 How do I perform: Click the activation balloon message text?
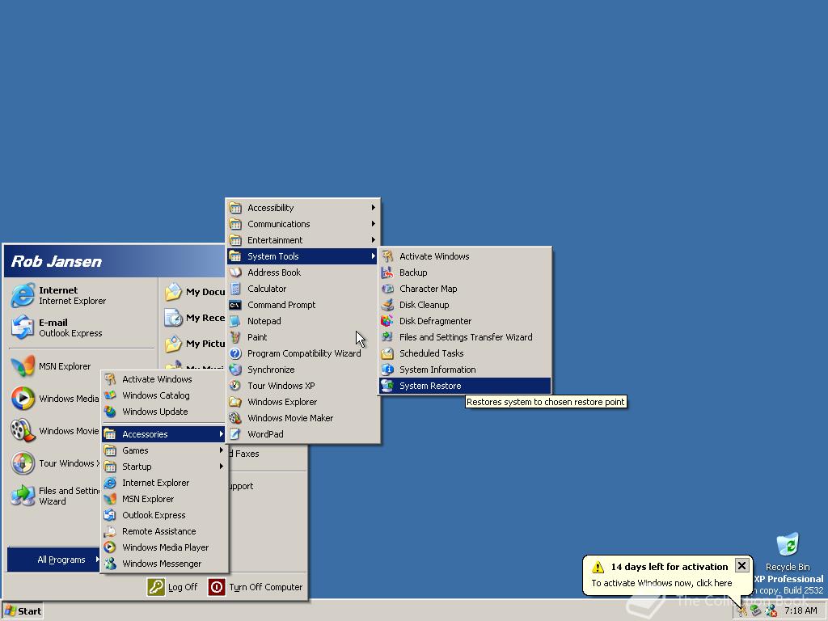tap(661, 583)
